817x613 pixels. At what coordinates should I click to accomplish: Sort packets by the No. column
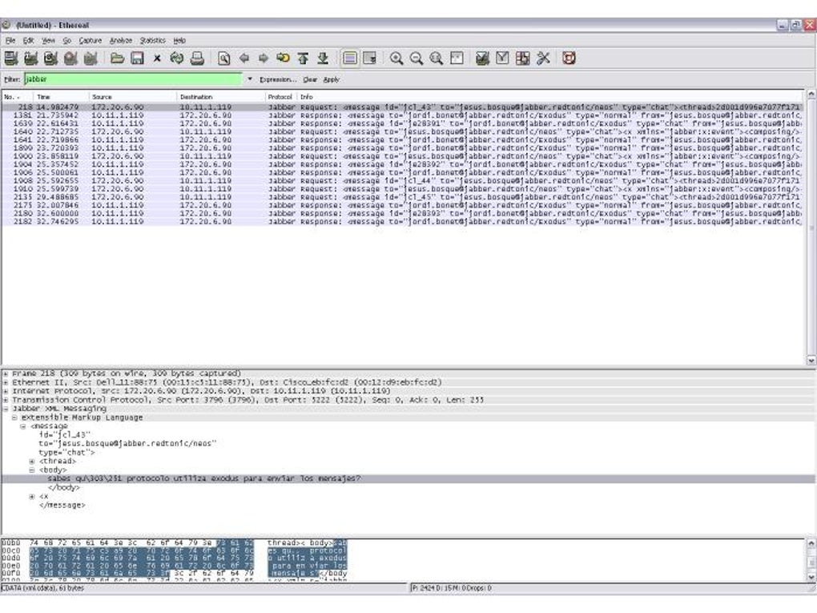tap(18, 97)
